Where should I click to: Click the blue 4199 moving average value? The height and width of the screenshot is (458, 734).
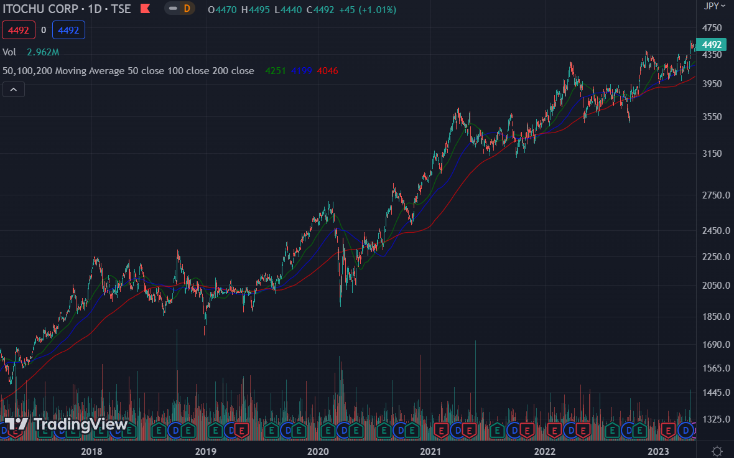tap(302, 71)
